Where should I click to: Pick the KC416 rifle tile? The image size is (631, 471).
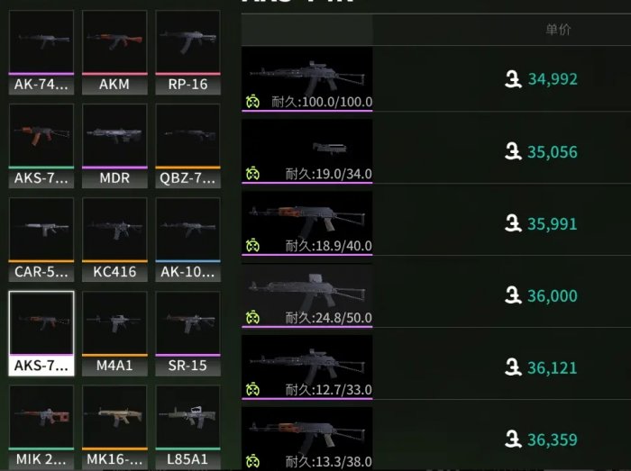[x=114, y=240]
